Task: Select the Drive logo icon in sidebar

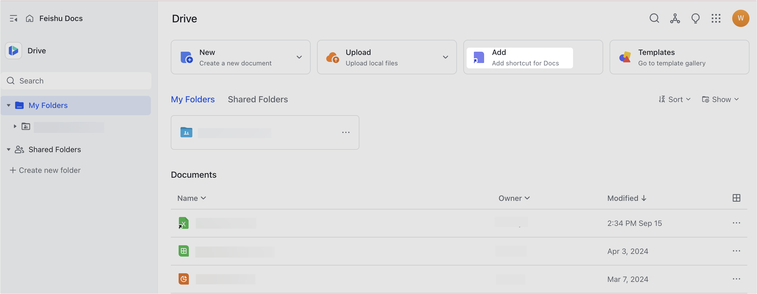Action: tap(13, 50)
